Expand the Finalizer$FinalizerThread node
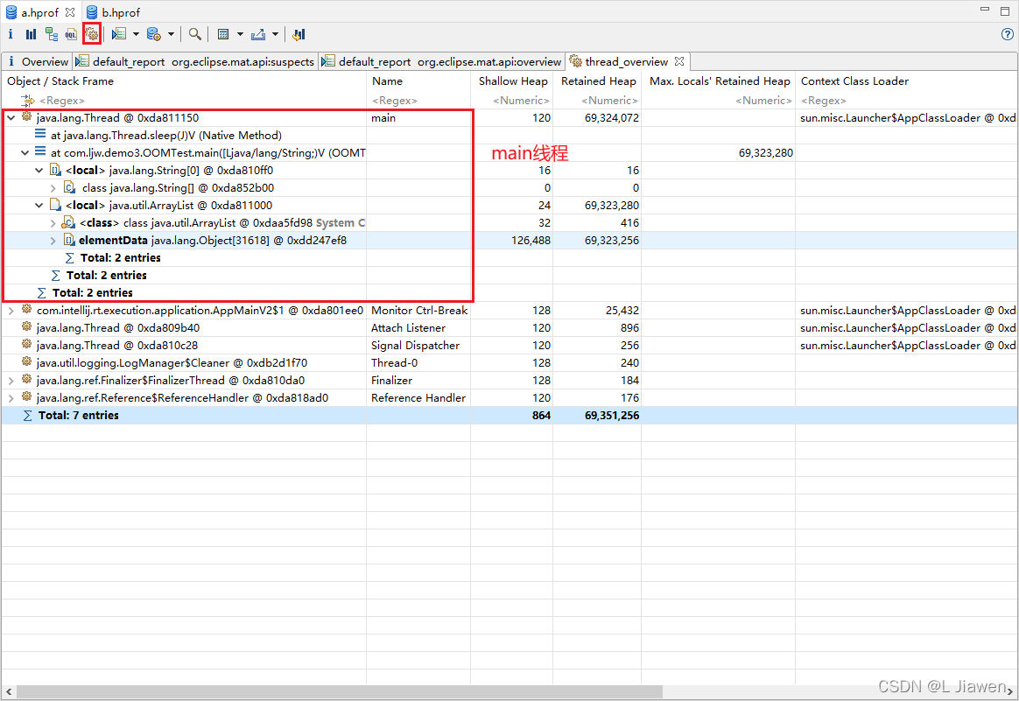The height and width of the screenshot is (701, 1019). (x=11, y=381)
